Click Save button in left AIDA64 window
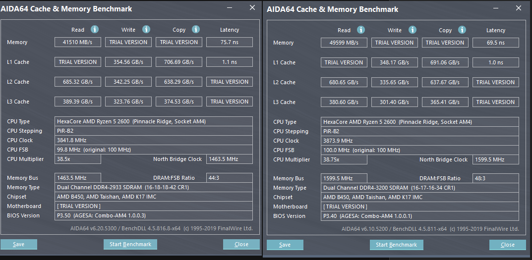 pos(19,244)
